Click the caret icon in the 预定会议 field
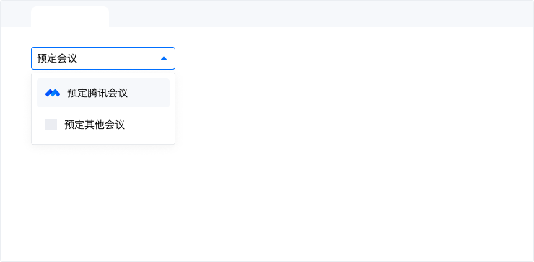The width and height of the screenshot is (534, 262). point(164,58)
